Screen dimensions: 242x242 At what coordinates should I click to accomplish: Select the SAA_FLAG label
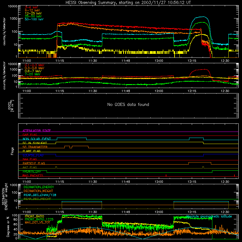[x=30, y=159]
